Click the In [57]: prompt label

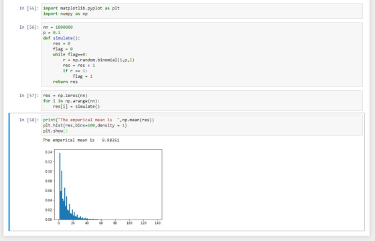point(29,96)
